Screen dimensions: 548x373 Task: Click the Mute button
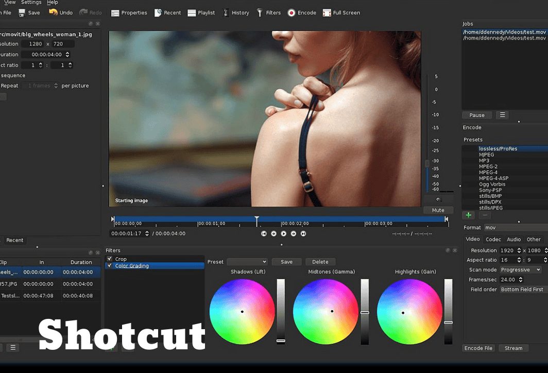[438, 210]
